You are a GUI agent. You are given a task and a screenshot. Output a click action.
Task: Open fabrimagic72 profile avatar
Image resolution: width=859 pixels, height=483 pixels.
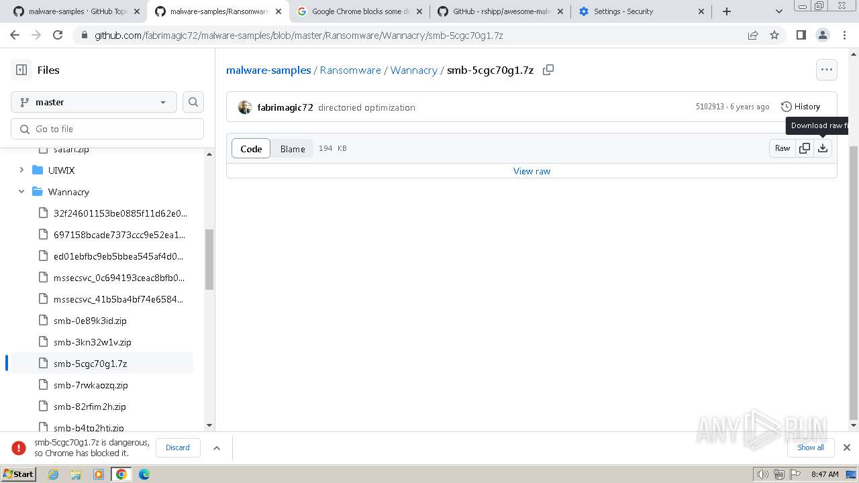pyautogui.click(x=245, y=107)
